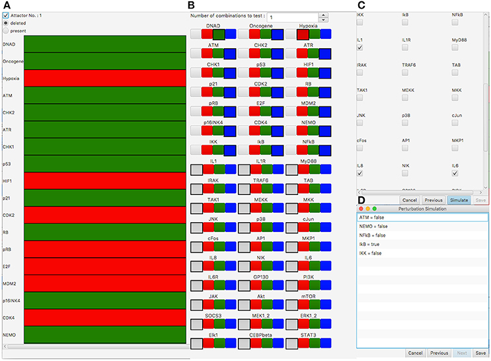Click Simulate button in panel C
Screen dimensions: 491x361
click(459, 200)
